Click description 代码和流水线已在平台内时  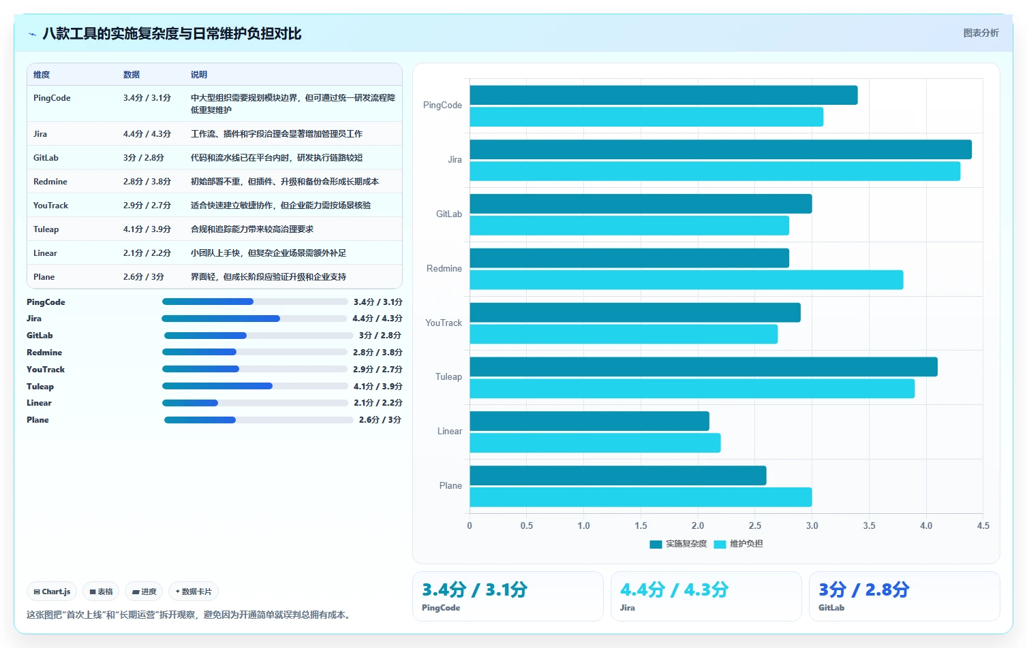pos(277,158)
